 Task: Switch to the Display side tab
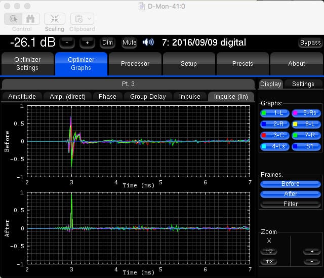(x=271, y=84)
